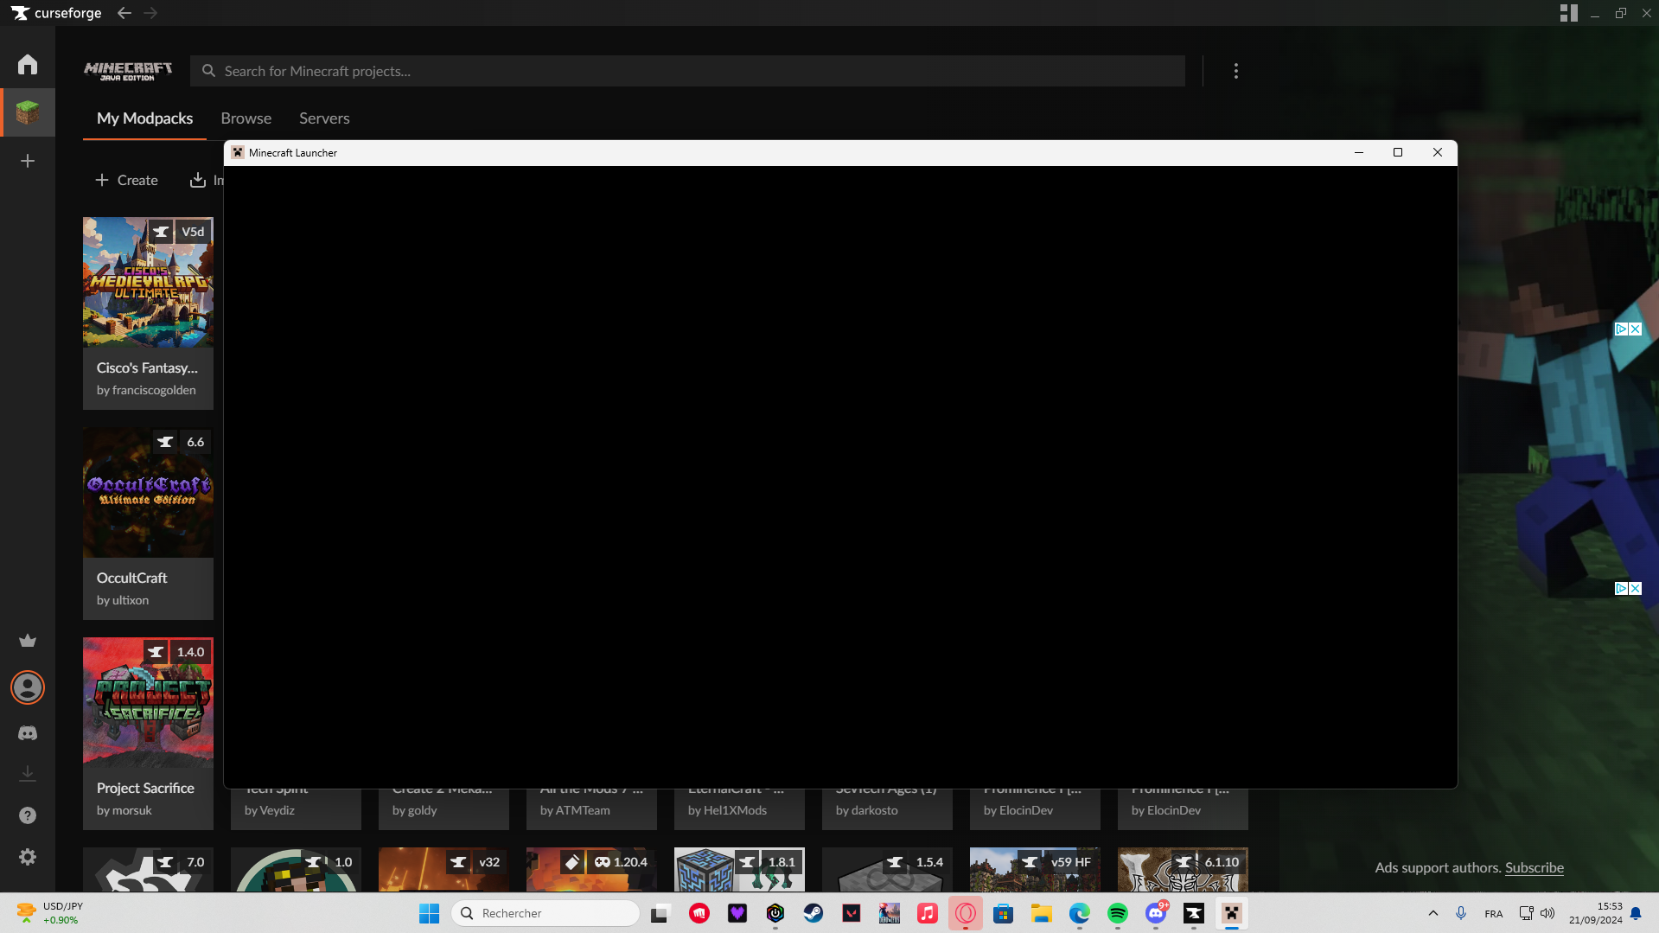Click the "Project Sacrifice" modpack title
This screenshot has width=1659, height=933.
pos(145,789)
